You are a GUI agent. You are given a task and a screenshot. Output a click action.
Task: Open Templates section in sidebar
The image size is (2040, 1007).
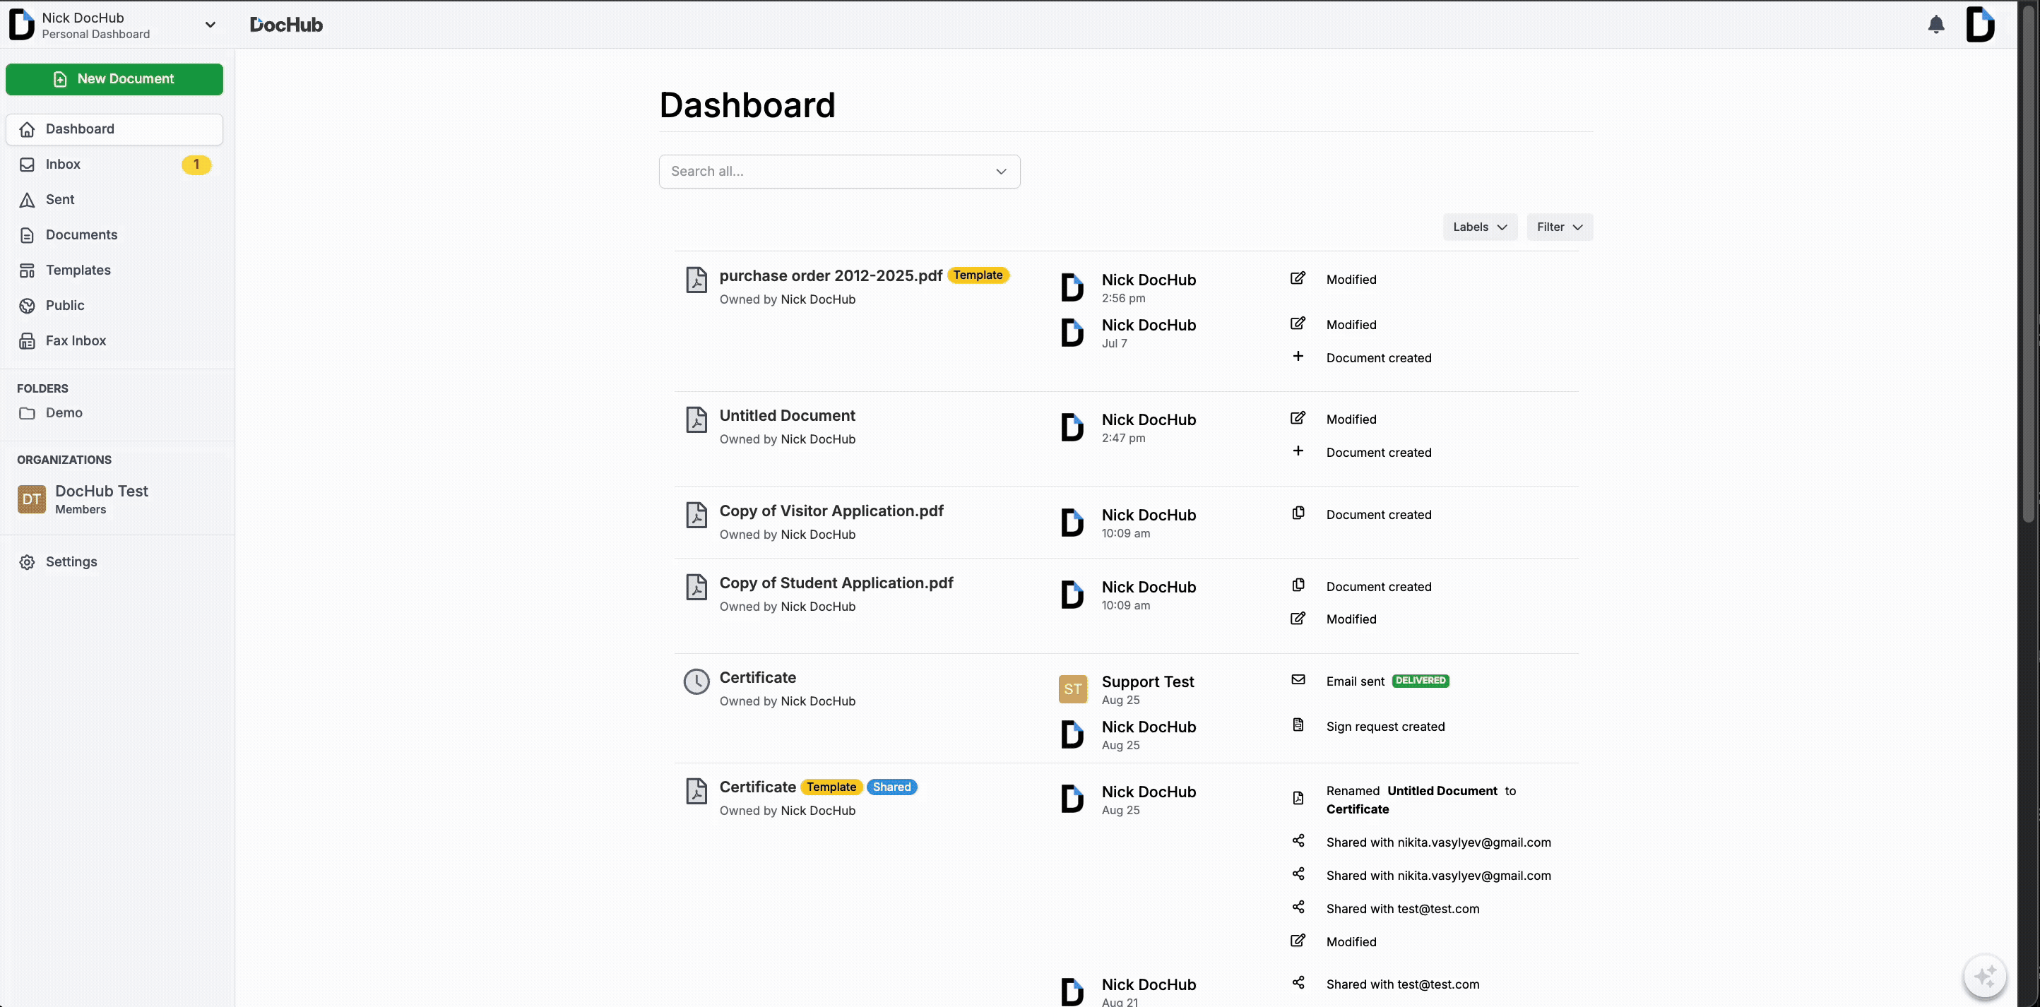[x=78, y=270]
